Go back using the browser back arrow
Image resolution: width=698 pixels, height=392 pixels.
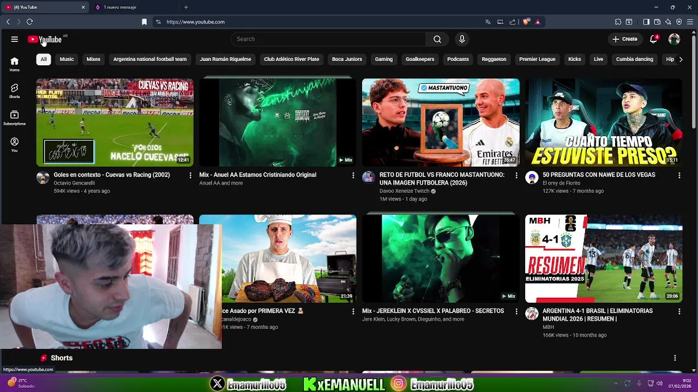pyautogui.click(x=8, y=22)
